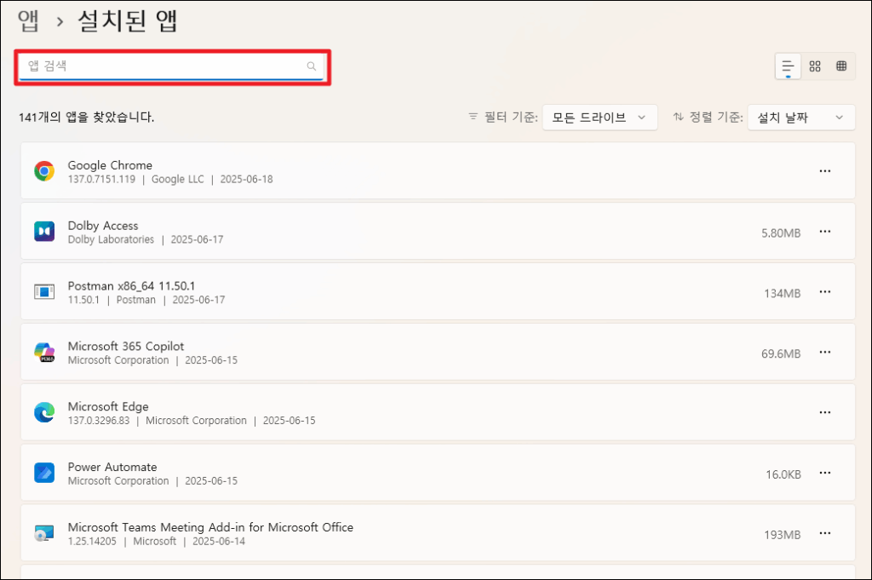This screenshot has width=872, height=580.
Task: Open more options for Microsoft 365 Copilot
Action: [x=824, y=352]
